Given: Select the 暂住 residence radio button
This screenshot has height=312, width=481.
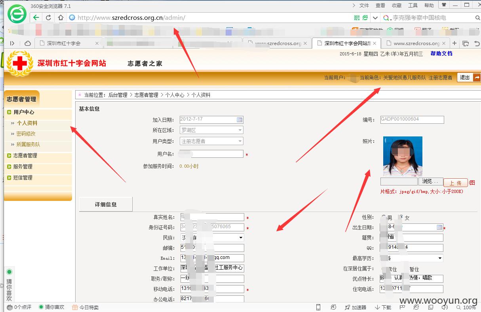Looking at the screenshot, I should click(406, 269).
